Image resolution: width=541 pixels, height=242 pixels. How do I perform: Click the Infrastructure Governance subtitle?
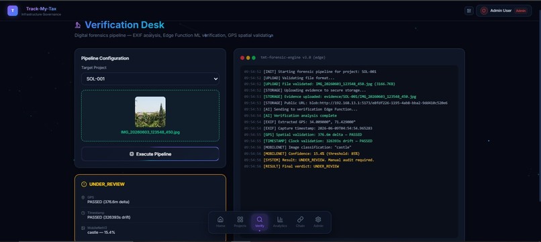click(41, 15)
